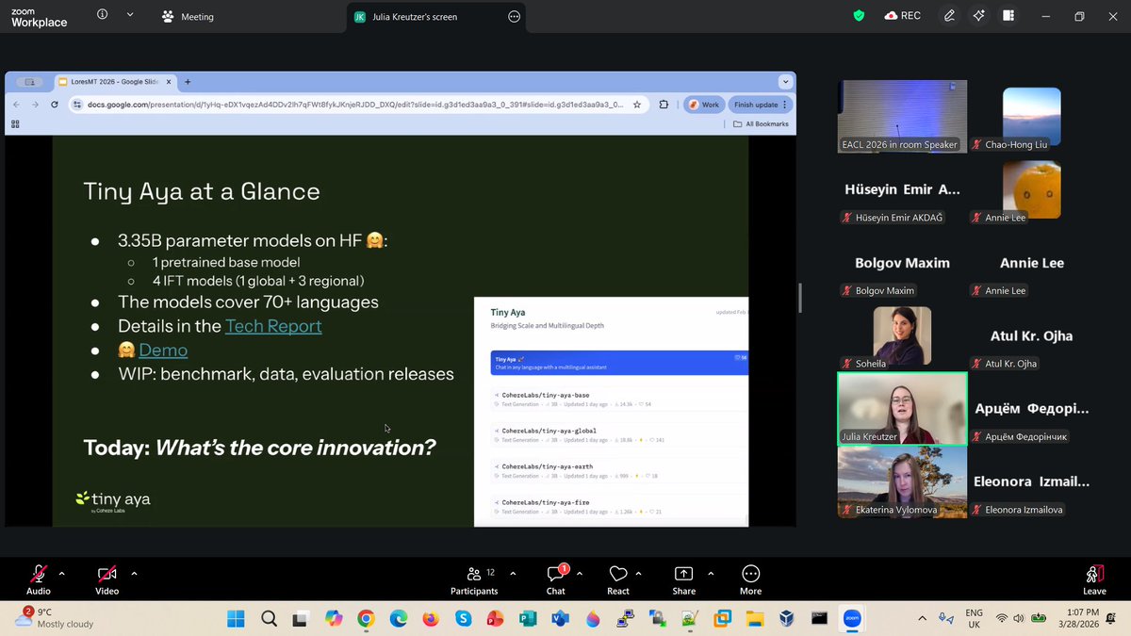Open the tab search chevron in shared browser
Viewport: 1131px width, 636px height.
point(785,82)
